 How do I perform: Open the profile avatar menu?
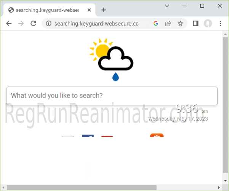point(208,24)
